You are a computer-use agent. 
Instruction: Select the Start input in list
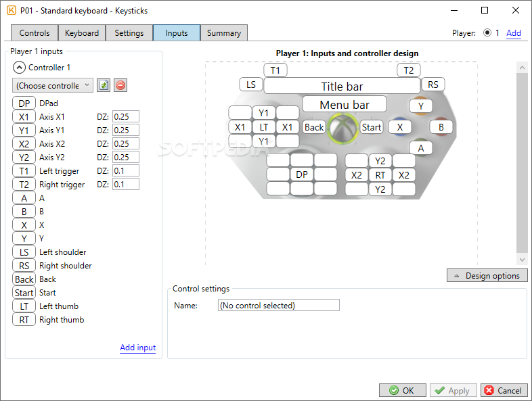[x=24, y=293]
